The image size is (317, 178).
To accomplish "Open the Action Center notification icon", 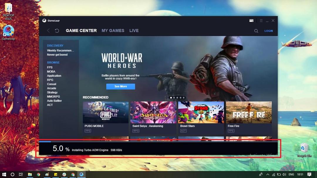I will tap(309, 174).
